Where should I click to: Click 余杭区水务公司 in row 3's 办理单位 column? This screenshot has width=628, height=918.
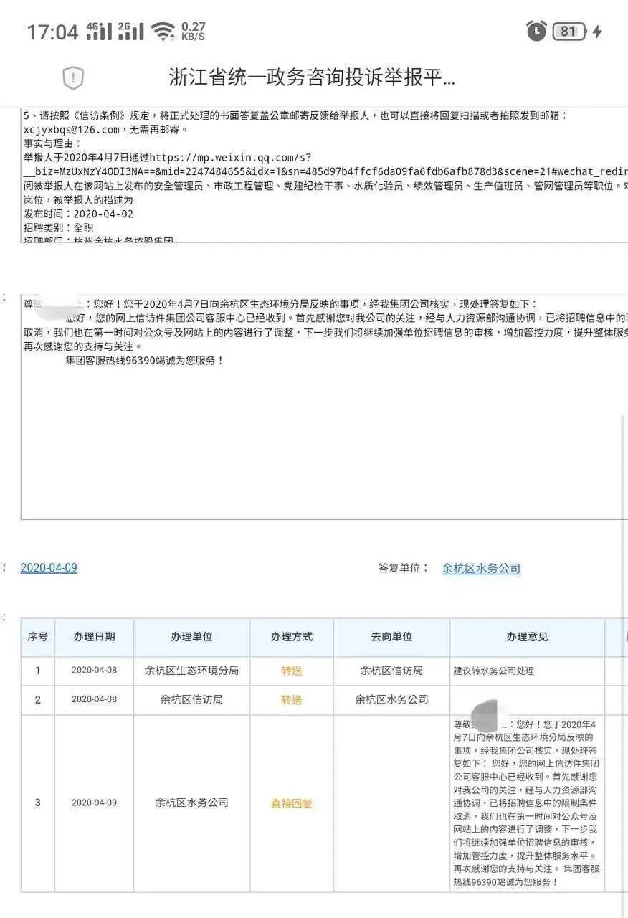(x=191, y=803)
